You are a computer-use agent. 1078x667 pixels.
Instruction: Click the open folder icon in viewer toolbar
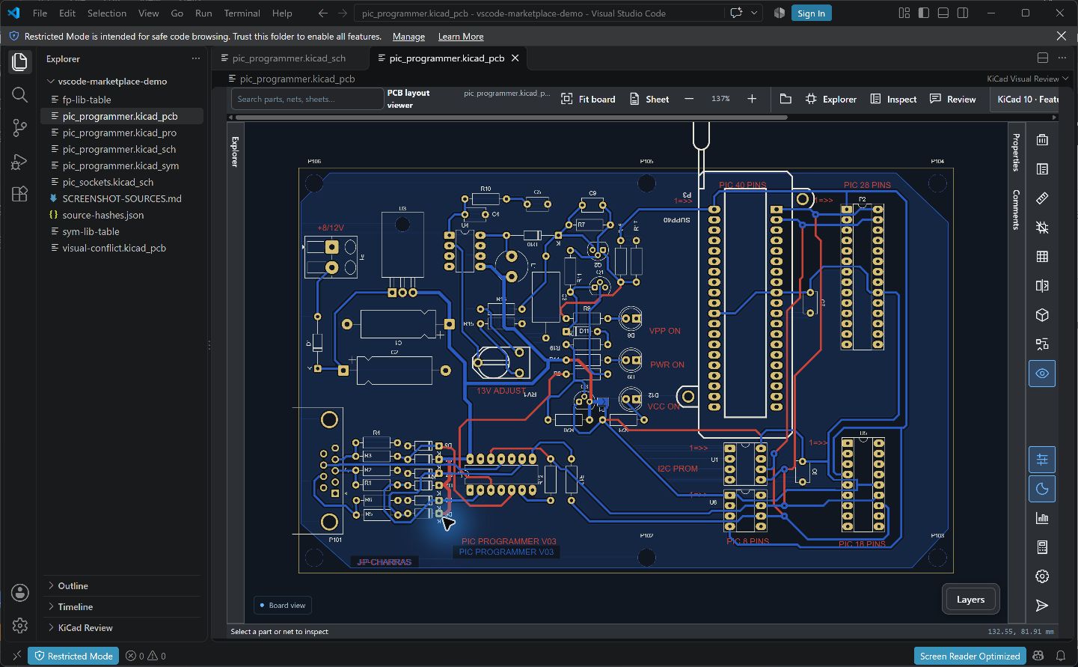coord(785,99)
